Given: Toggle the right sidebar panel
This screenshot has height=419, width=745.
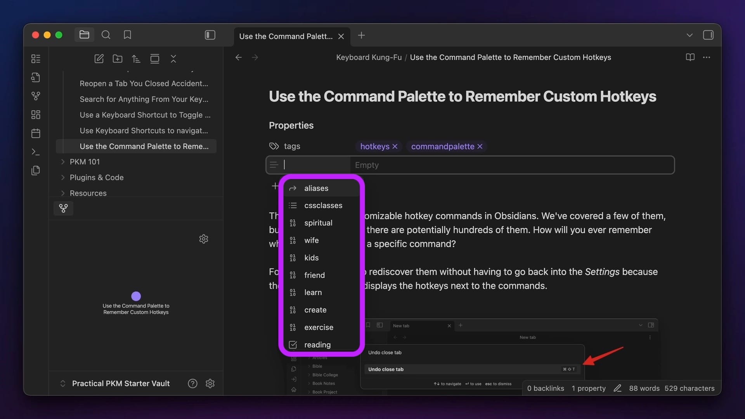Looking at the screenshot, I should 708,35.
